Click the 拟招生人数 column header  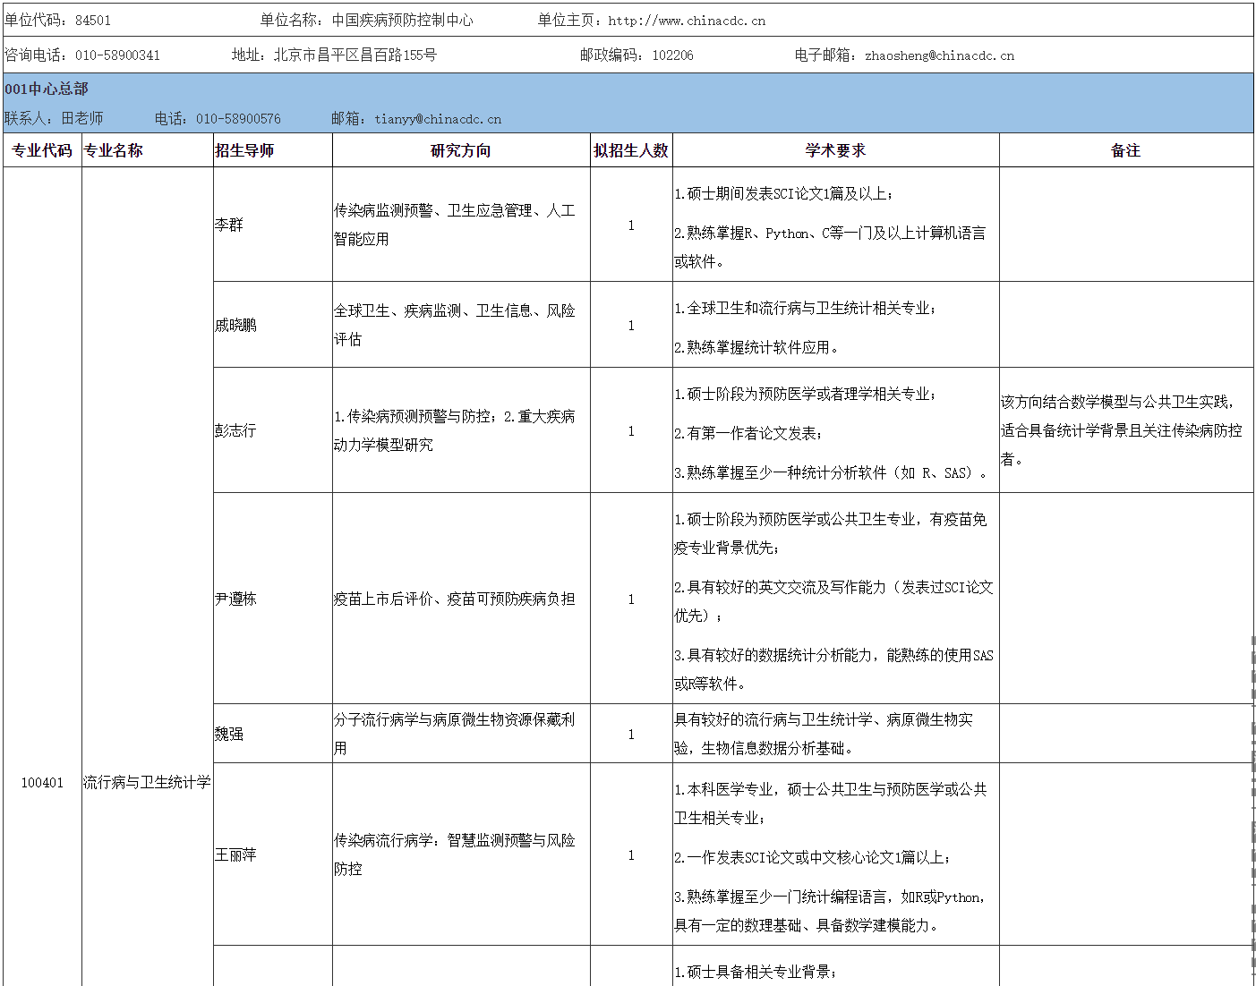631,150
